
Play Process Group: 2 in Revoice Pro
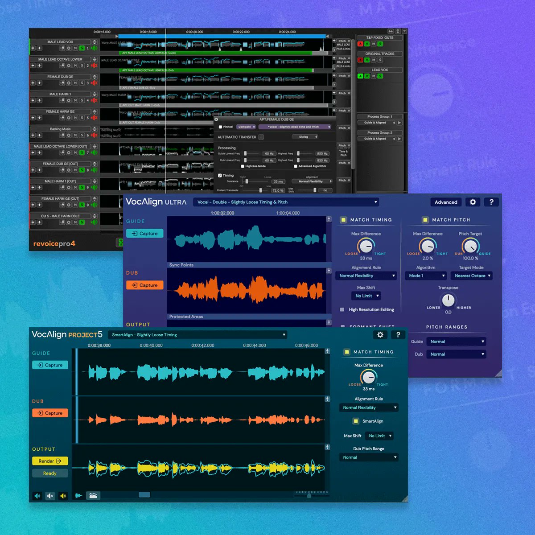pyautogui.click(x=399, y=139)
